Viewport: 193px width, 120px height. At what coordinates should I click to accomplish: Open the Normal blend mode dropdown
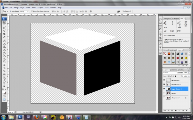170,73
